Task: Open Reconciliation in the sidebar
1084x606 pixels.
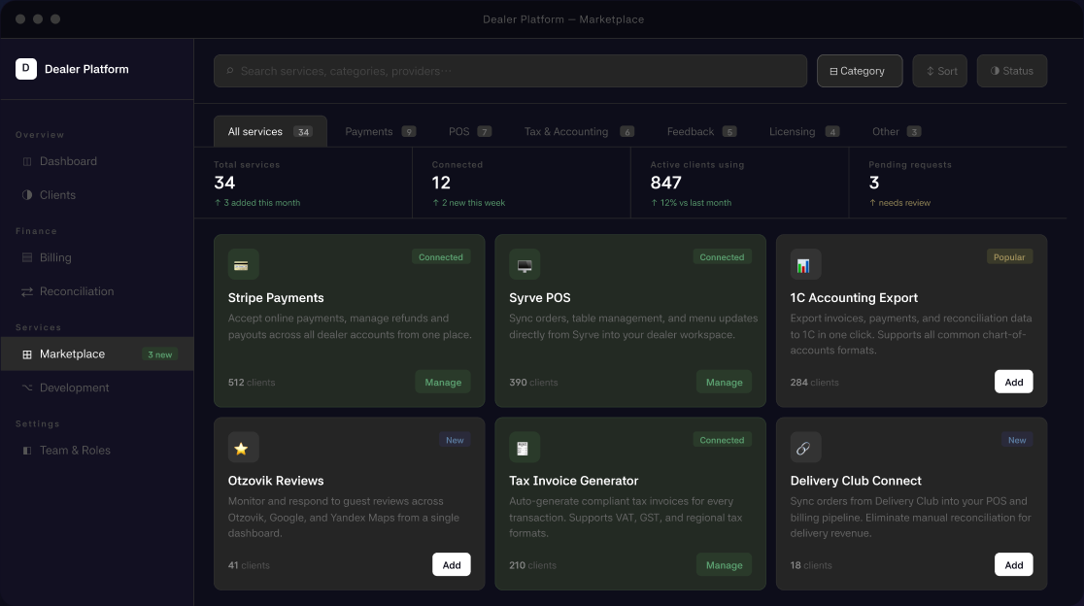Action: (97, 291)
